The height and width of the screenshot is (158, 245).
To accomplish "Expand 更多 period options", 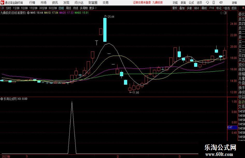I will click(93, 8).
